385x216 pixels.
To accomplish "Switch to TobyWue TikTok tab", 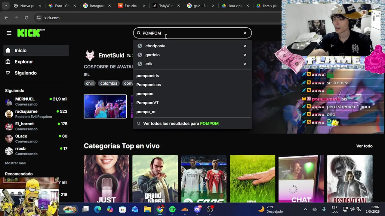I will click(166, 6).
